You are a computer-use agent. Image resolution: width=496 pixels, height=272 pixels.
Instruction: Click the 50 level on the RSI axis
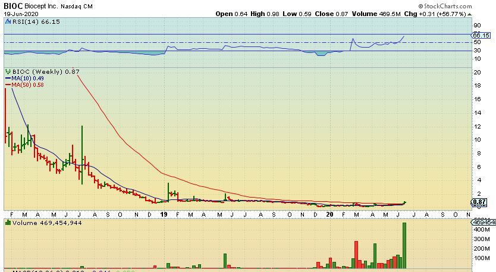click(477, 42)
